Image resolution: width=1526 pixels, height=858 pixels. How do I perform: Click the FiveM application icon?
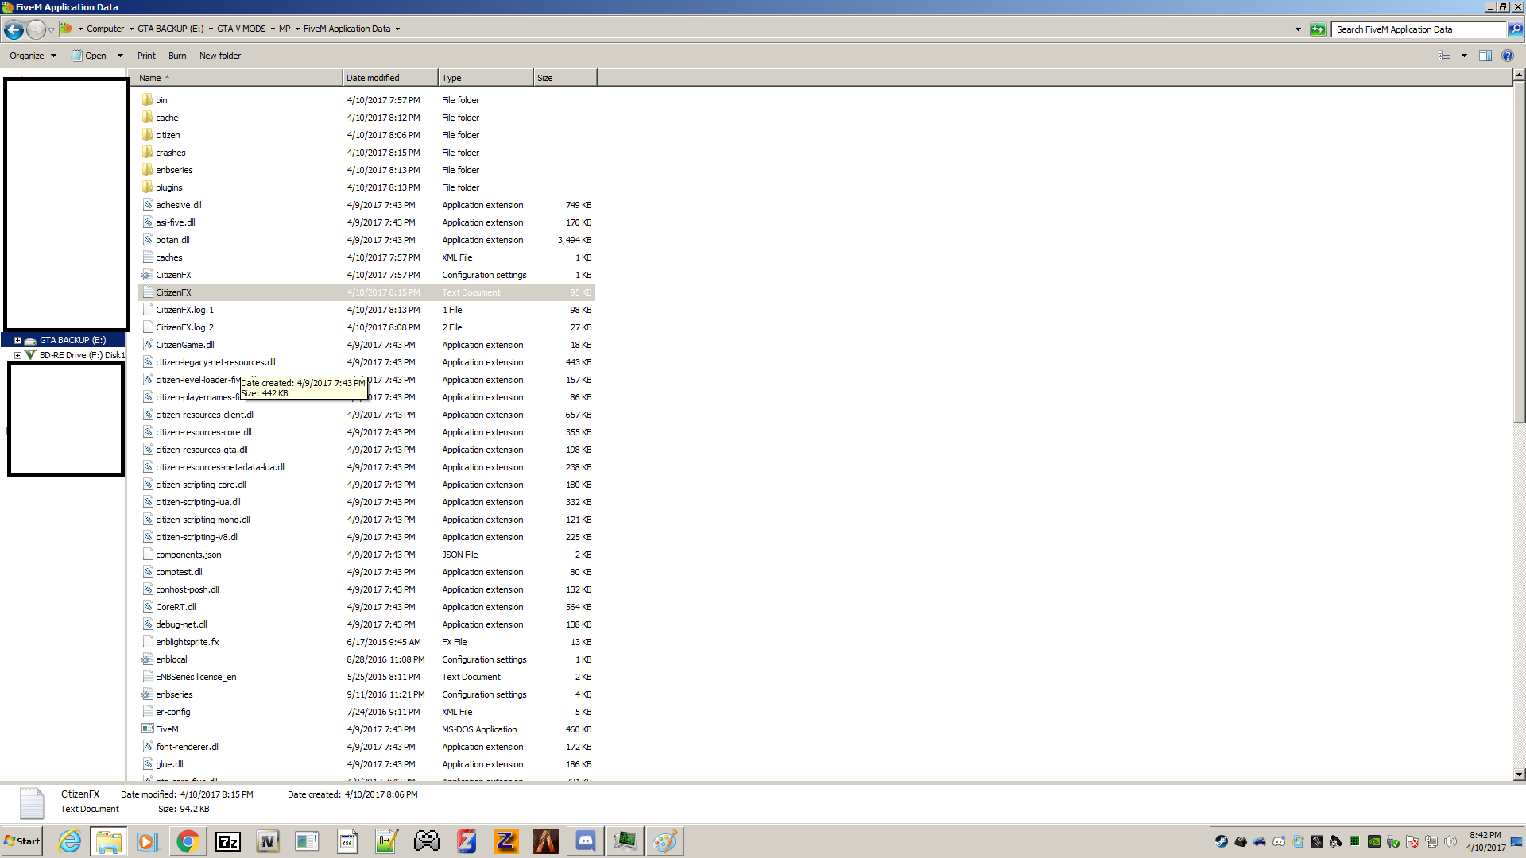[148, 729]
